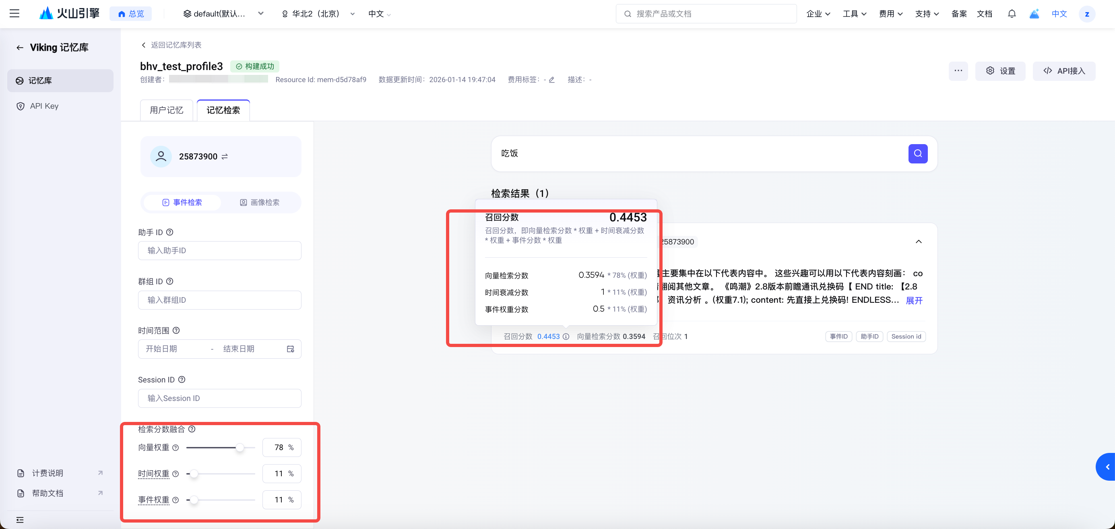
Task: Click the user switch arrows beside 25873900
Action: tap(225, 157)
